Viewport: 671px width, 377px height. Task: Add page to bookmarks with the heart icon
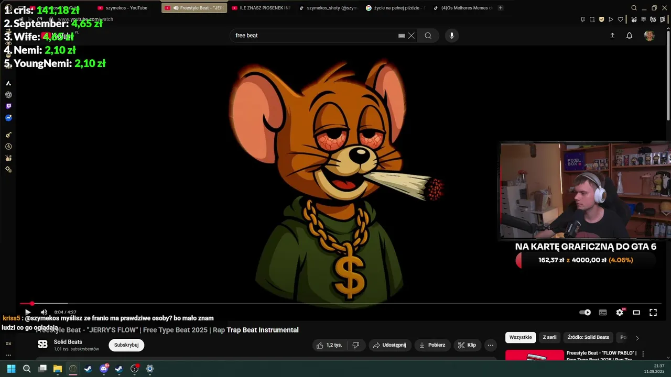pos(620,19)
